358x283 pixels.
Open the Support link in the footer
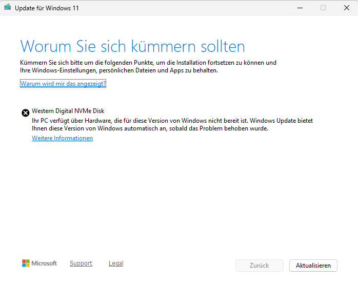(x=81, y=263)
